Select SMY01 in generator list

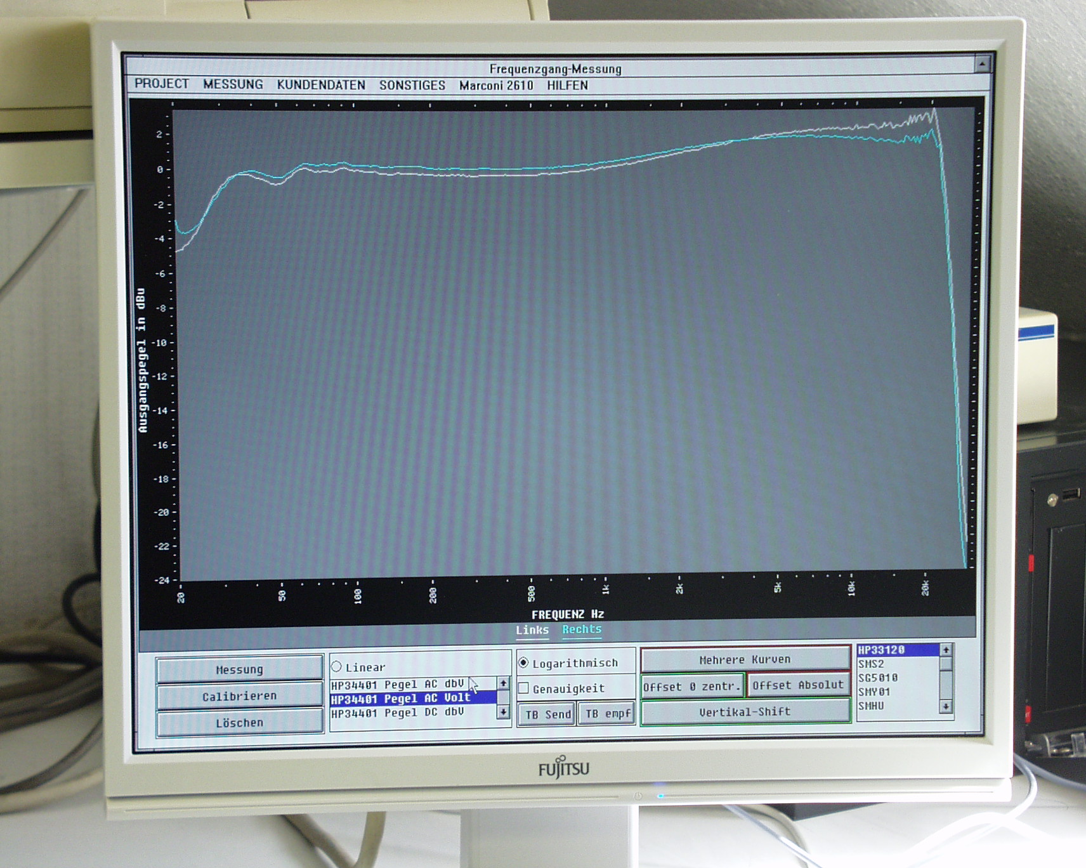[x=898, y=692]
